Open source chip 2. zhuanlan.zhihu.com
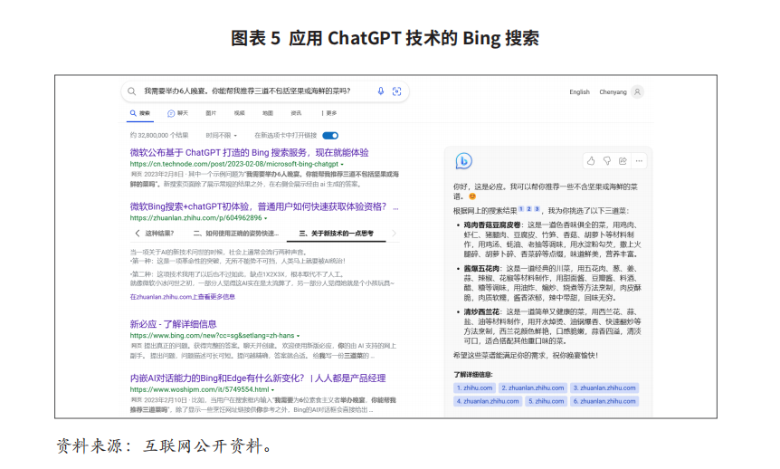The image size is (780, 469). tap(533, 388)
